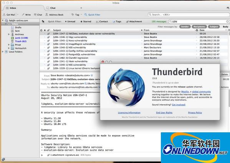
Task: Expand the Privat folder arrow
Action: coord(9,44)
